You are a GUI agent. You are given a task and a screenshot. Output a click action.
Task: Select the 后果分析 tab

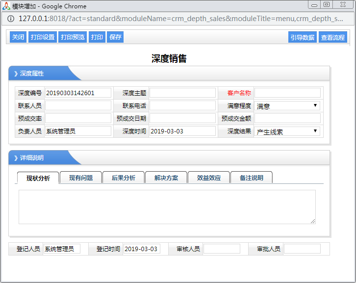pos(124,178)
